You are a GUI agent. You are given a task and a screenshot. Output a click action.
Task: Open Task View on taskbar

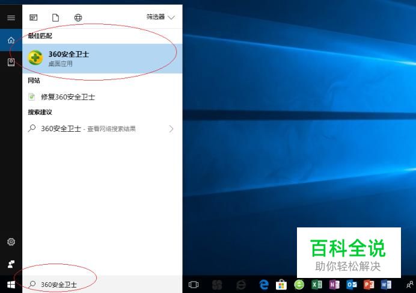point(194,285)
